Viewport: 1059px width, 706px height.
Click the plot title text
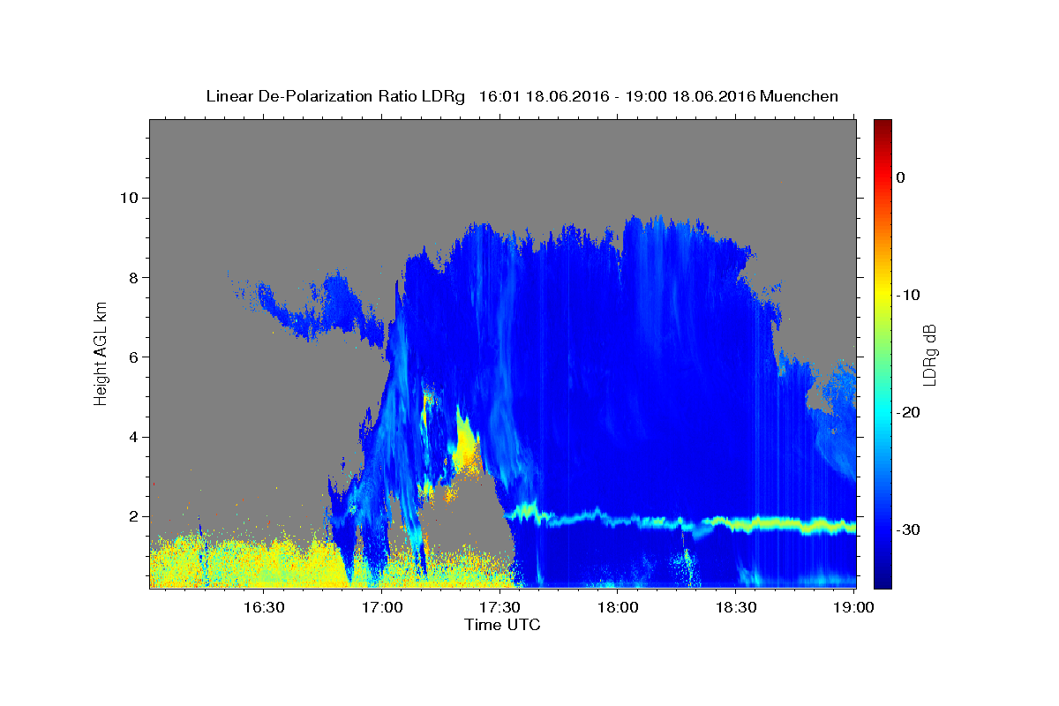pyautogui.click(x=522, y=95)
